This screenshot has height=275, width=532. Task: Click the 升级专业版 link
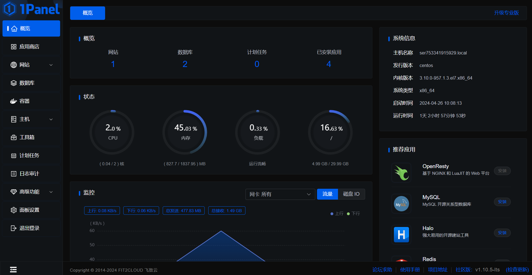506,13
